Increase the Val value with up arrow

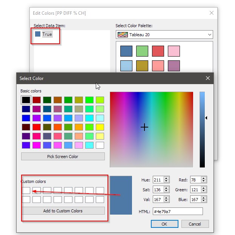(166, 198)
